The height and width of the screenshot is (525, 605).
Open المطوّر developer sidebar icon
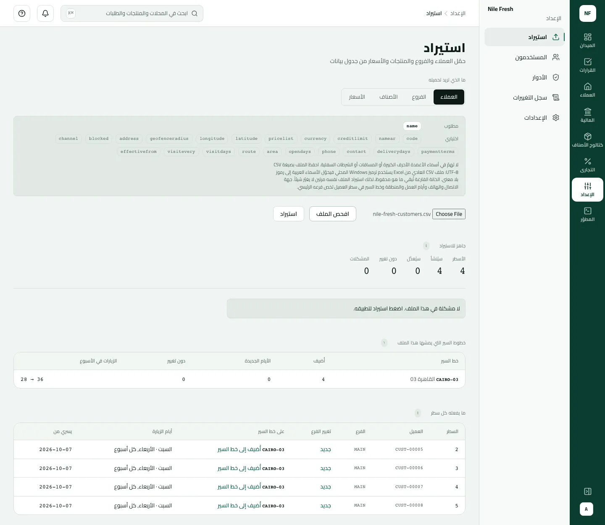click(x=587, y=214)
